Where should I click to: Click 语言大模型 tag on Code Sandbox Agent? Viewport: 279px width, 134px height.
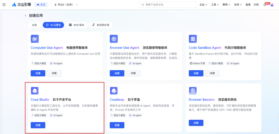coord(216,63)
